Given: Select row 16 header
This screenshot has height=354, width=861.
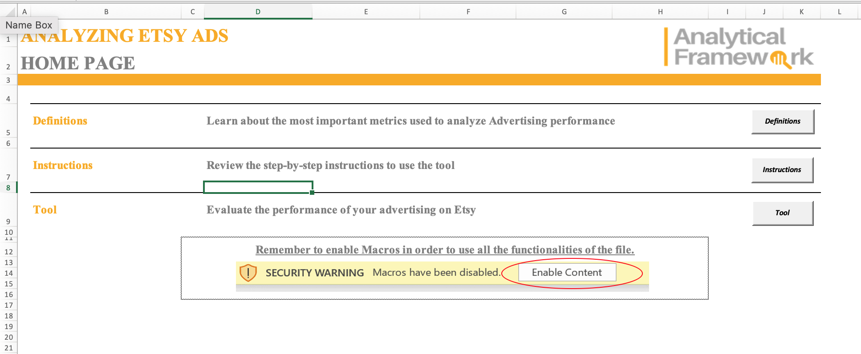Looking at the screenshot, I should (x=8, y=294).
